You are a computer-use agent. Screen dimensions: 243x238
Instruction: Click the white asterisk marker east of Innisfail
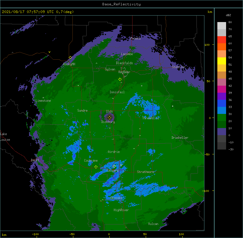point(142,86)
